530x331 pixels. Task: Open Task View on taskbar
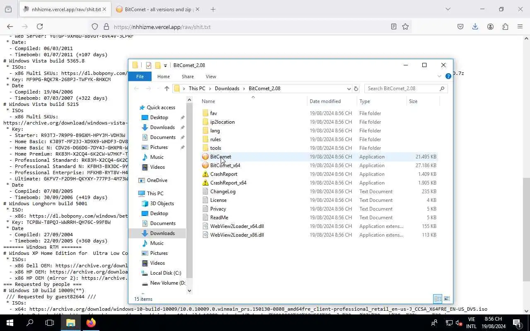click(x=50, y=323)
